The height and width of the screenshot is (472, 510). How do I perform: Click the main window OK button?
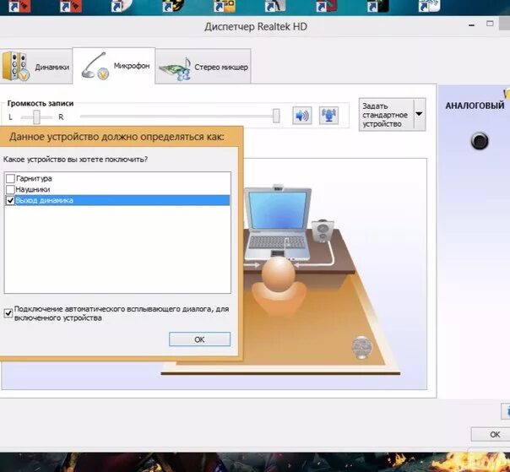click(491, 434)
